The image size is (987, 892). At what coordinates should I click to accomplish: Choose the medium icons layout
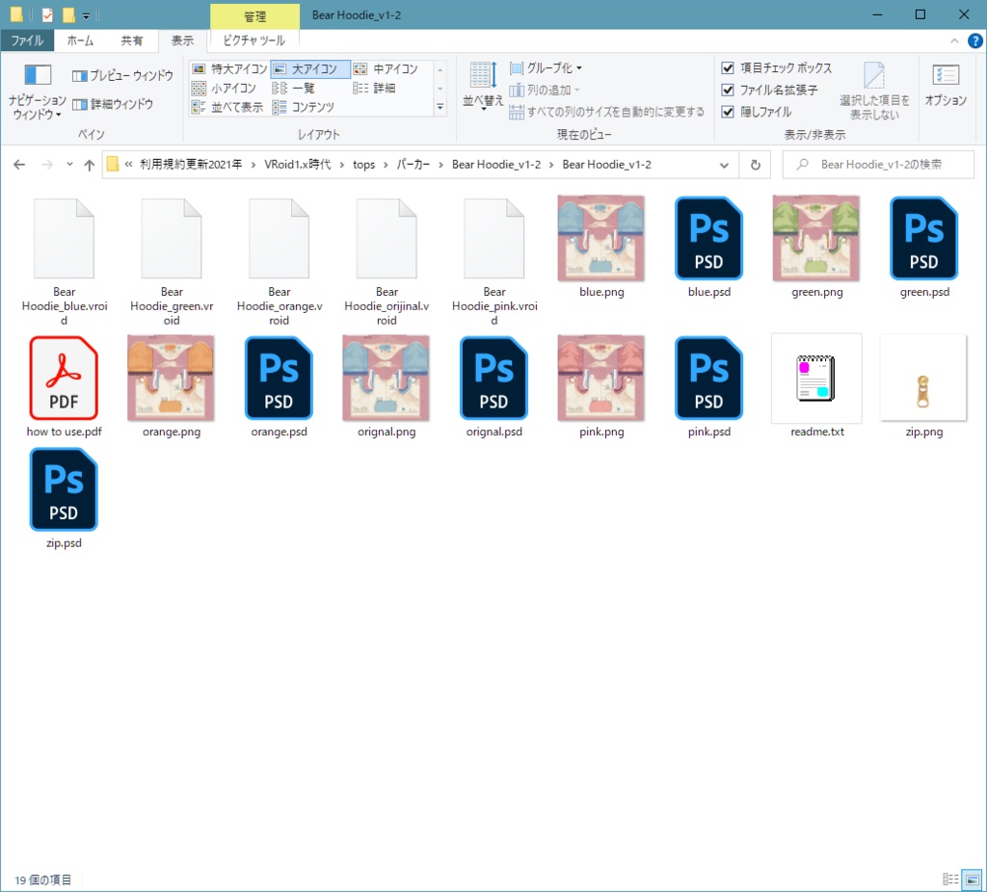(x=386, y=68)
